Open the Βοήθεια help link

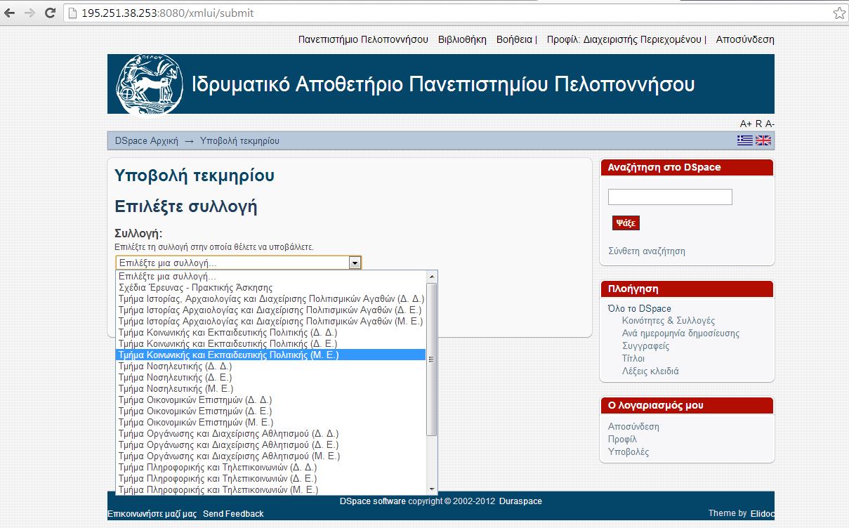(514, 40)
